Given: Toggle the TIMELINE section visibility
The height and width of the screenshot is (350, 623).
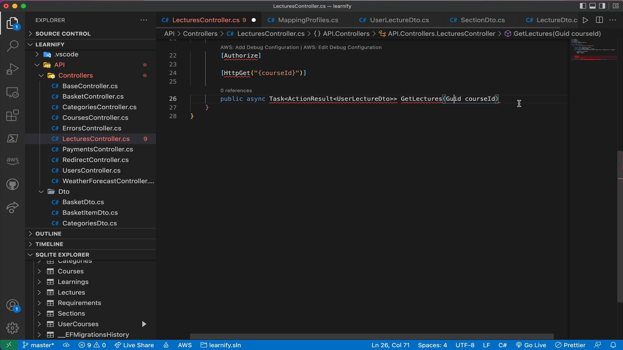Looking at the screenshot, I should (x=49, y=244).
